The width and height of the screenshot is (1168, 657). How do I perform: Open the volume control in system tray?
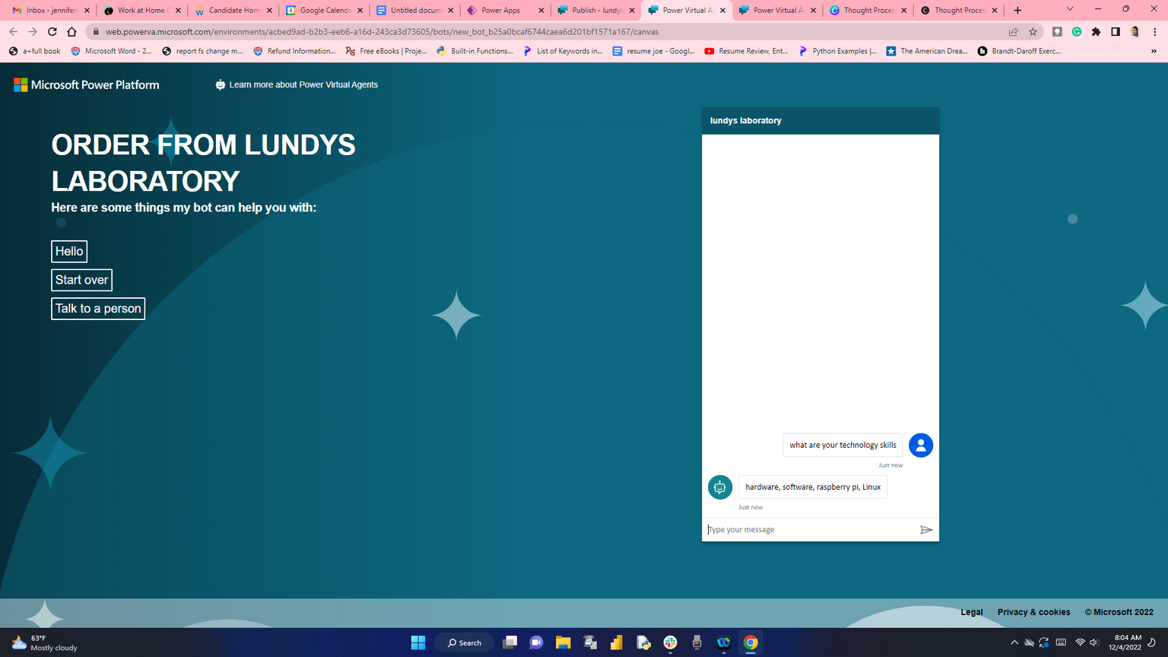1094,643
